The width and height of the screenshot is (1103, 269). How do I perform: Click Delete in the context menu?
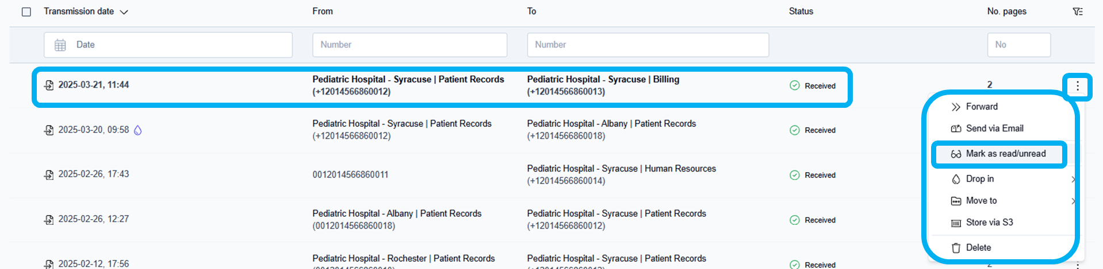(x=978, y=248)
